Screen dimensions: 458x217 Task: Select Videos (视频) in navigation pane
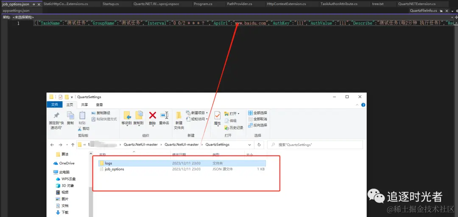coord(62,192)
